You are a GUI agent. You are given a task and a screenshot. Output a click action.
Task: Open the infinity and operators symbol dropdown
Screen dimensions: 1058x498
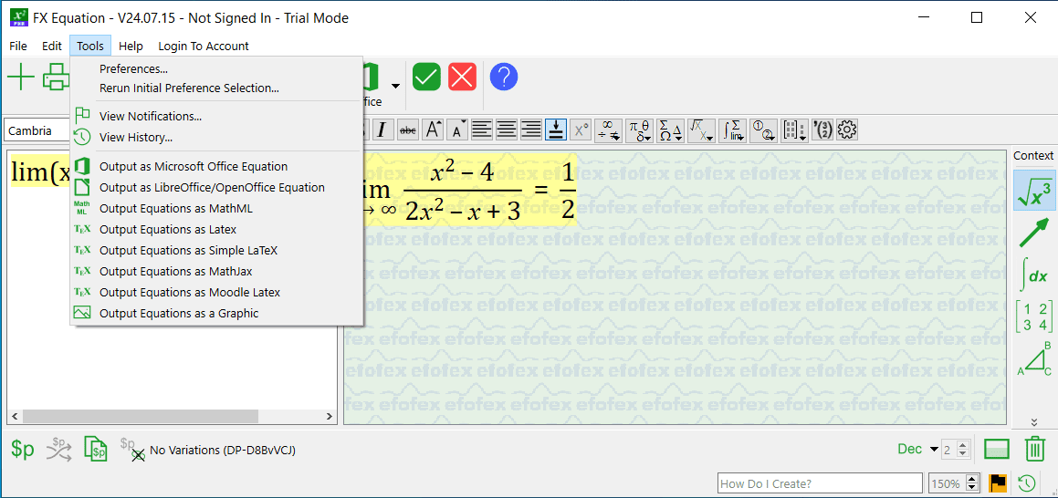(609, 130)
